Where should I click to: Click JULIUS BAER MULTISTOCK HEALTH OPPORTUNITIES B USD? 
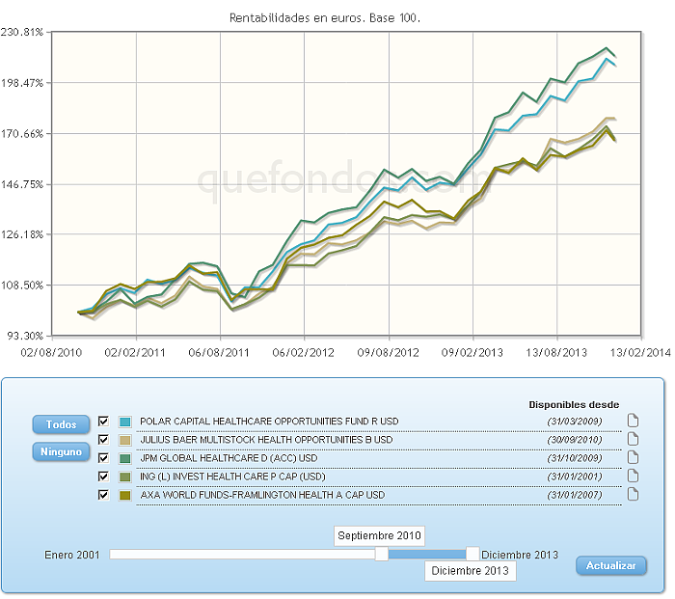(x=266, y=440)
